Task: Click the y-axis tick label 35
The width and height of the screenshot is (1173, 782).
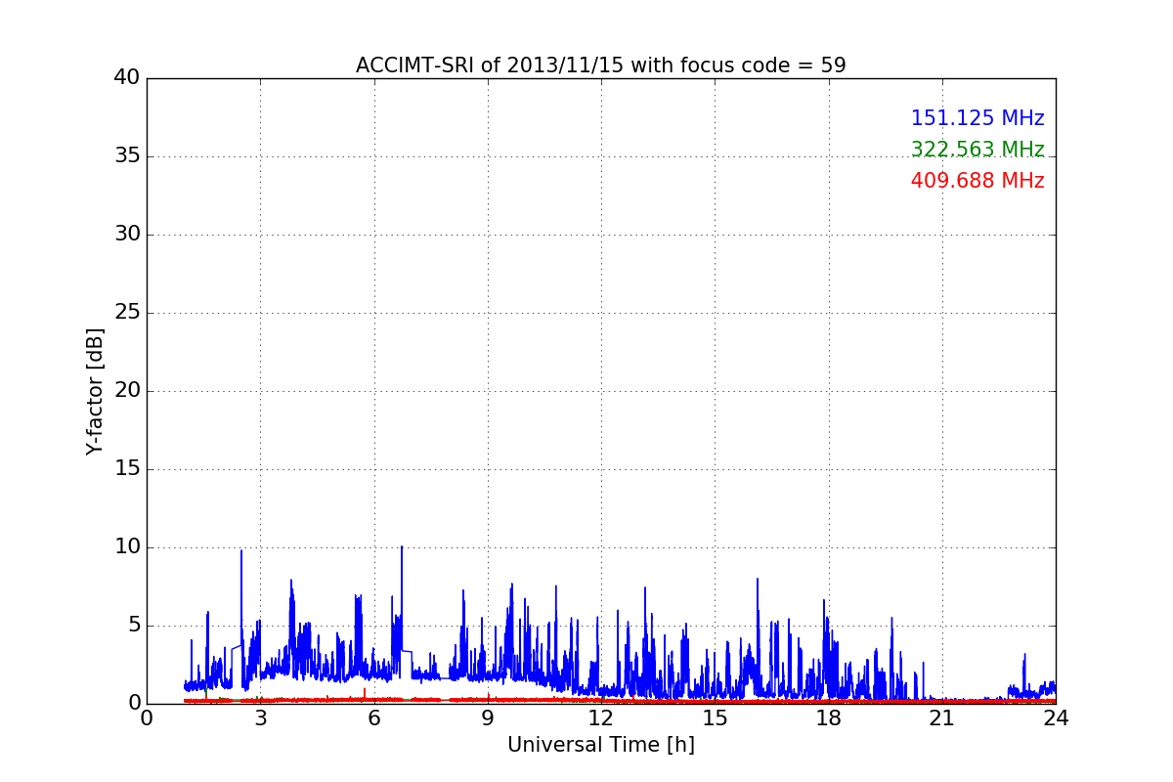Action: [127, 156]
